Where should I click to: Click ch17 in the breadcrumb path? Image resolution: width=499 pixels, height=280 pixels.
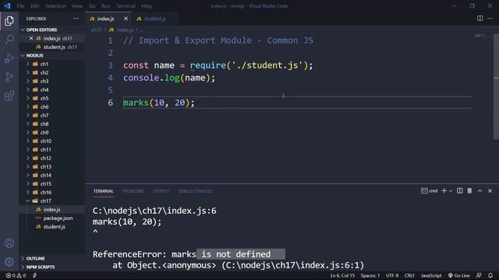pos(96,30)
